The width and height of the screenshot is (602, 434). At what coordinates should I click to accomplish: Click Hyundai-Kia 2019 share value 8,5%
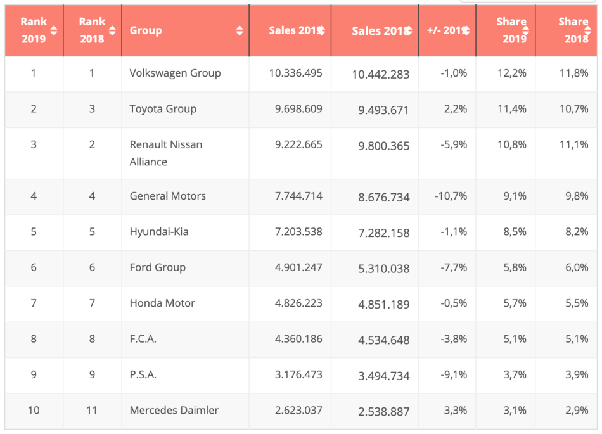click(x=515, y=231)
